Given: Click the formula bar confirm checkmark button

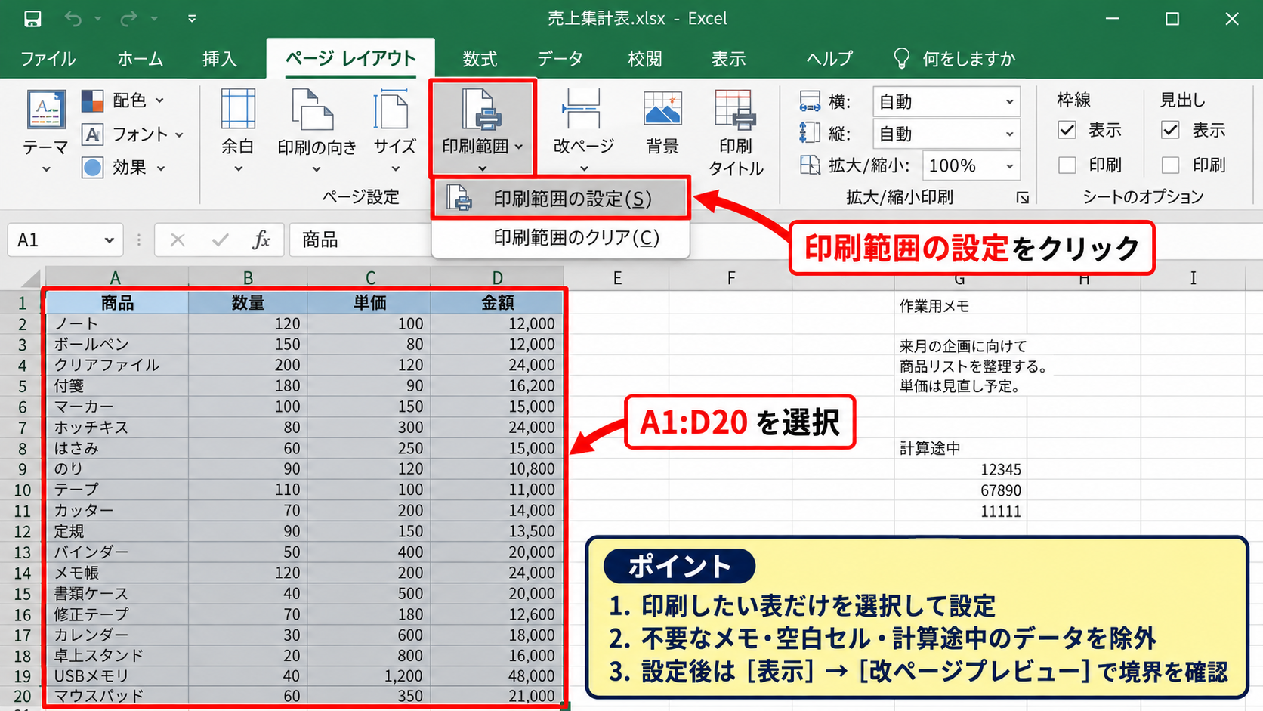Looking at the screenshot, I should tap(221, 240).
